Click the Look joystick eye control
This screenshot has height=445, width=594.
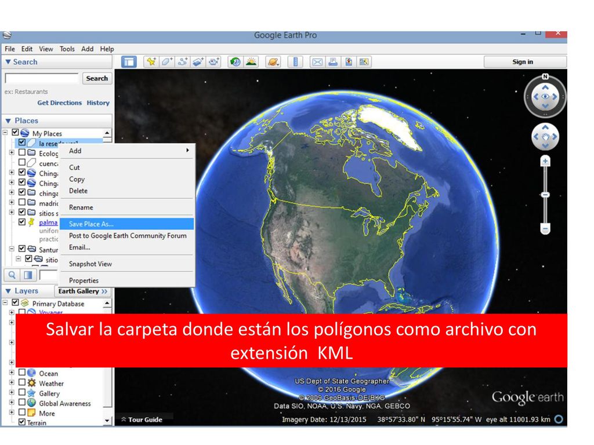[x=545, y=97]
